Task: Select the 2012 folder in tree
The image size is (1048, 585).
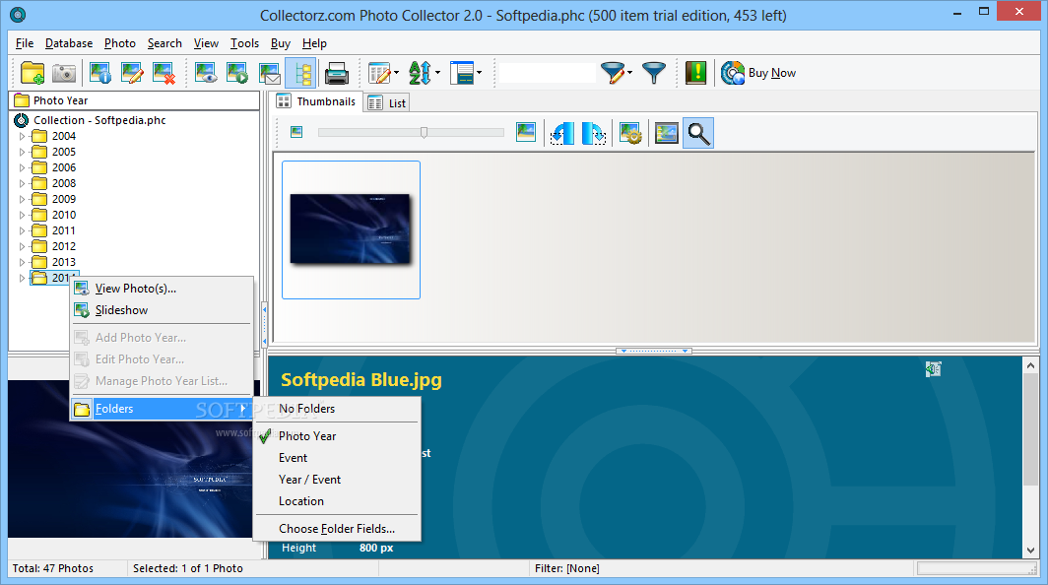Action: tap(63, 246)
